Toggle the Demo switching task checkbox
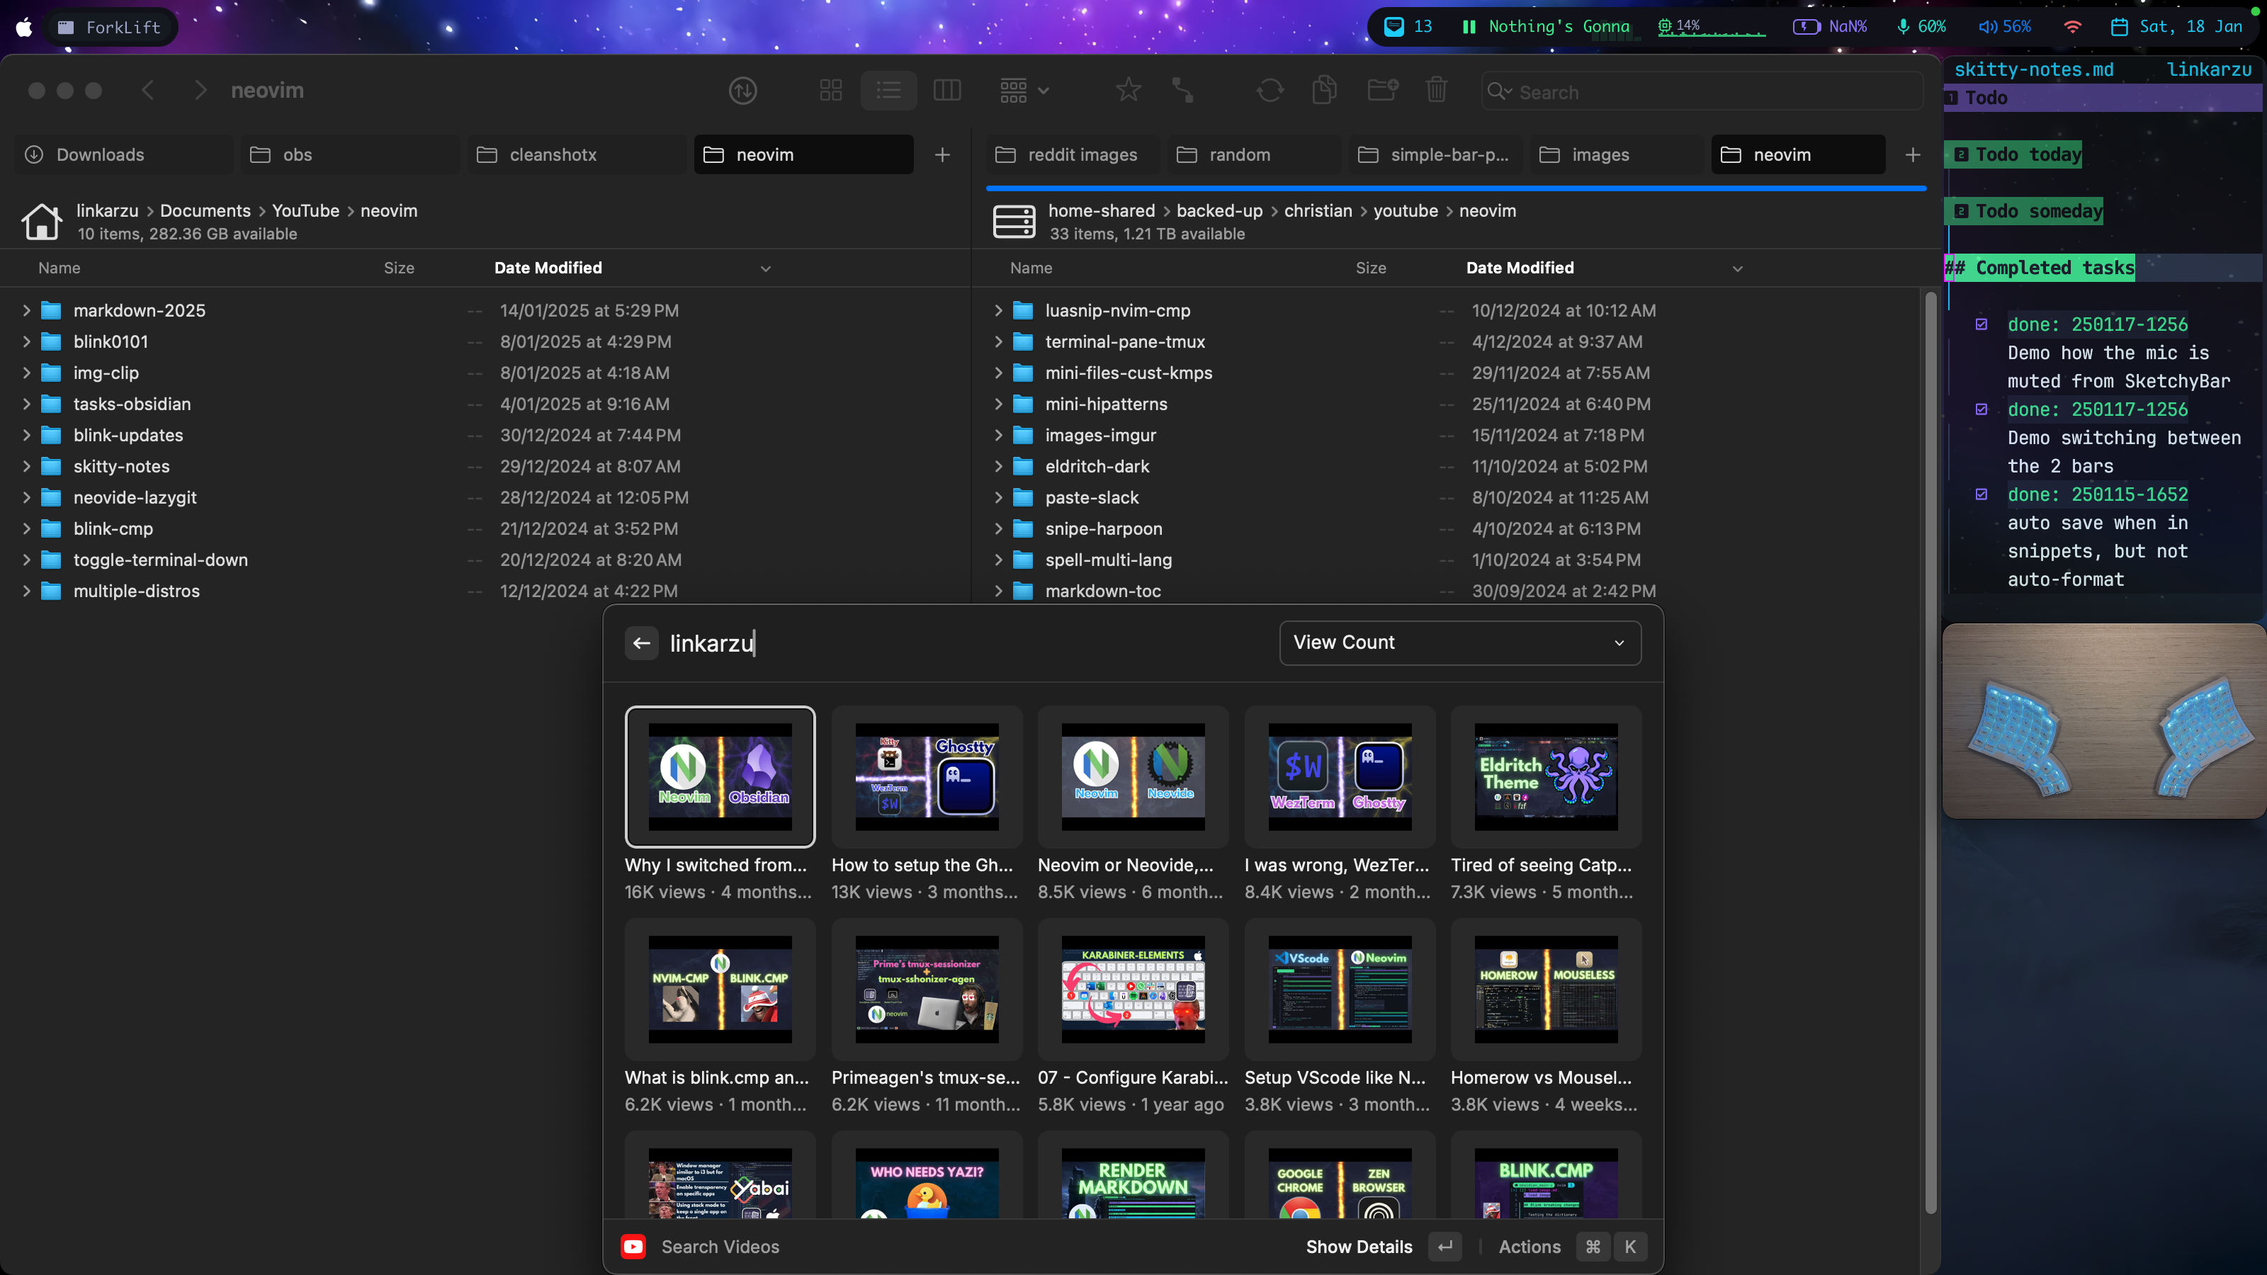This screenshot has height=1275, width=2267. [x=1981, y=409]
